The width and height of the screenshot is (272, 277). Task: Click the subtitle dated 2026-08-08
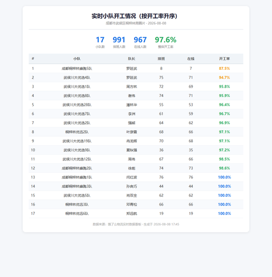pyautogui.click(x=136, y=23)
